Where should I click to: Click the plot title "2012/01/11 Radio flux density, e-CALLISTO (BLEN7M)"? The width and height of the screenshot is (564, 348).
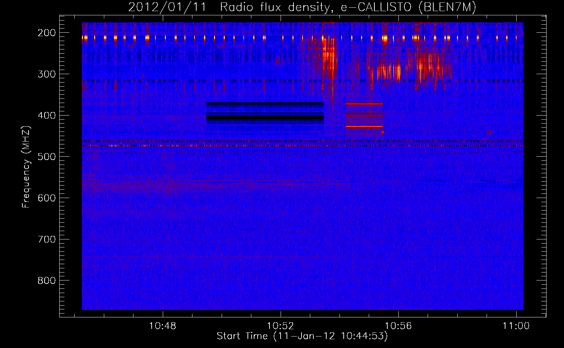tap(302, 7)
